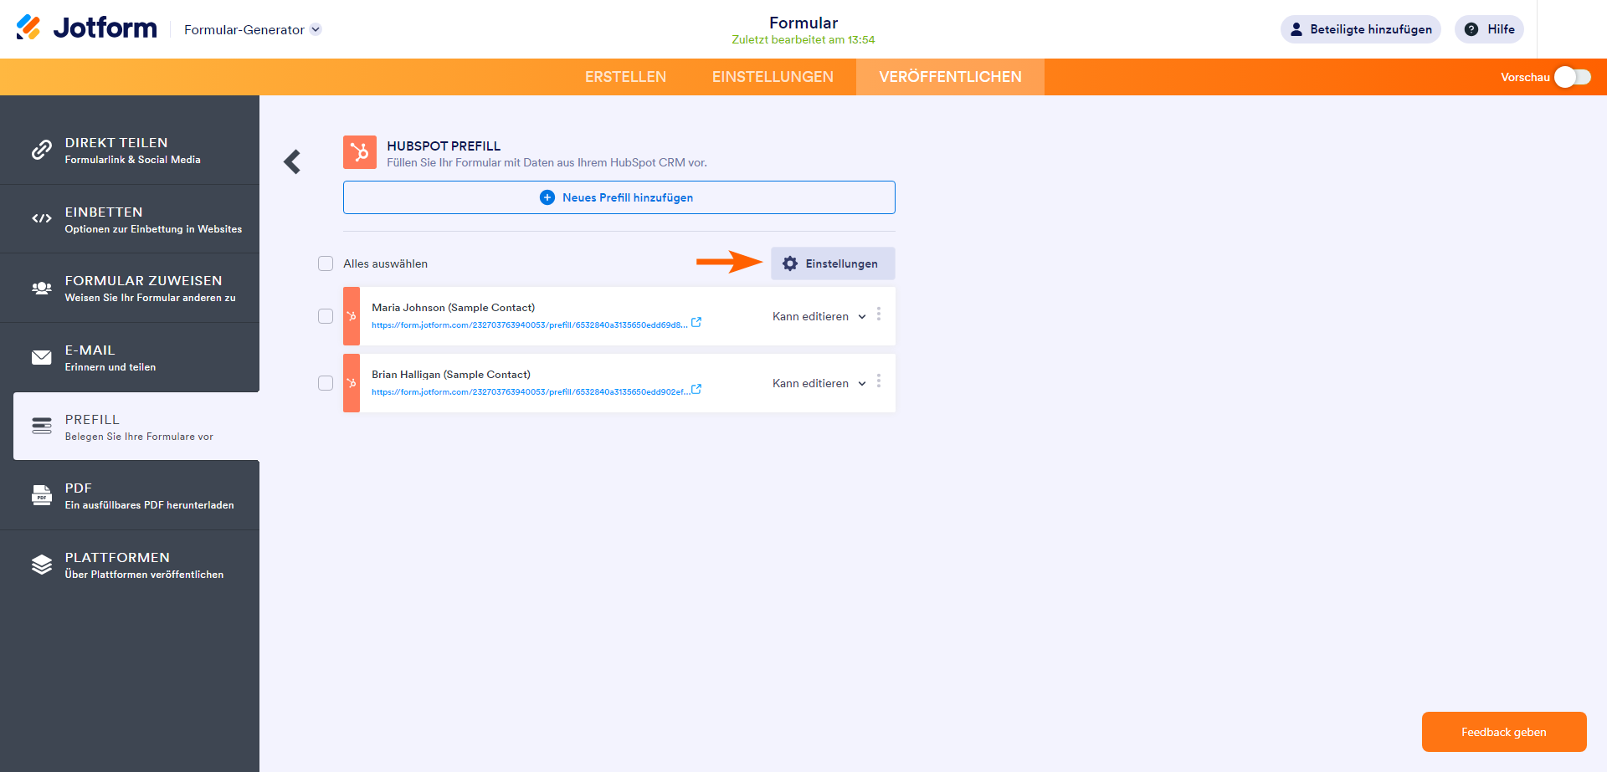
Task: Click Feedback geben button
Action: (1504, 732)
